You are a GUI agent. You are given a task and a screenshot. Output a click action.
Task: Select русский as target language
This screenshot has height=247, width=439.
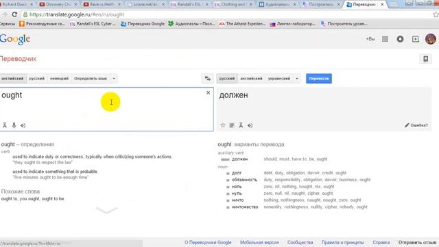[x=227, y=78]
